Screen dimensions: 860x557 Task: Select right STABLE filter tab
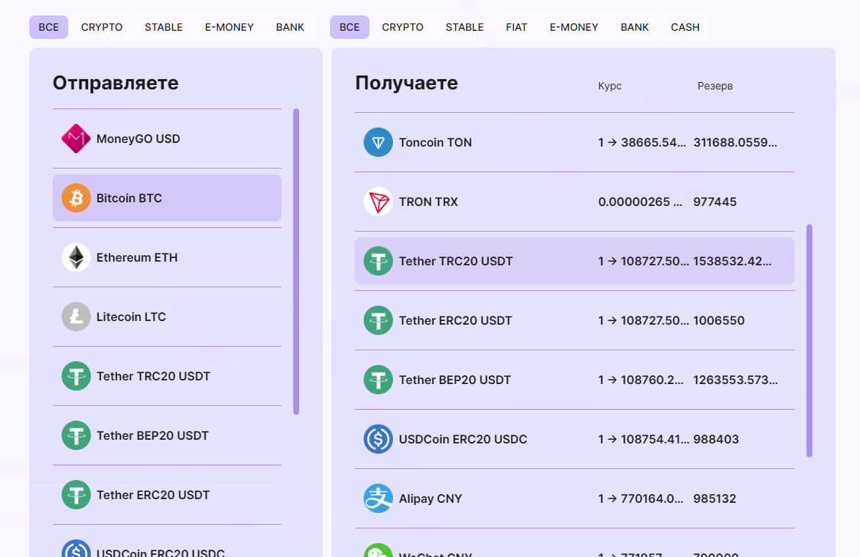click(465, 27)
